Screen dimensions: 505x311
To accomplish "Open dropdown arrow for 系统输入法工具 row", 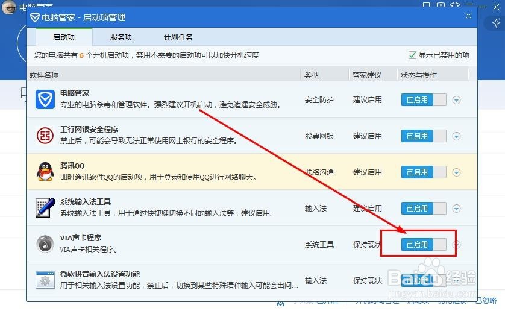I will click(456, 208).
